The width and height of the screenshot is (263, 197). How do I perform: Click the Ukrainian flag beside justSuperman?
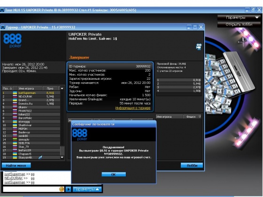(15, 93)
